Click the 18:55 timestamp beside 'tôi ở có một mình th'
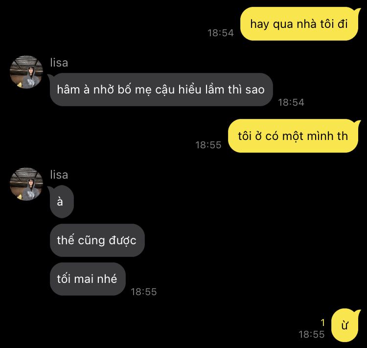Viewport: 367px width, 348px height. pyautogui.click(x=208, y=145)
